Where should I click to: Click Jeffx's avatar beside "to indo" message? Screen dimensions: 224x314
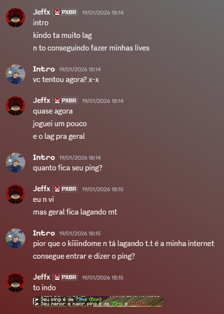[16, 282]
